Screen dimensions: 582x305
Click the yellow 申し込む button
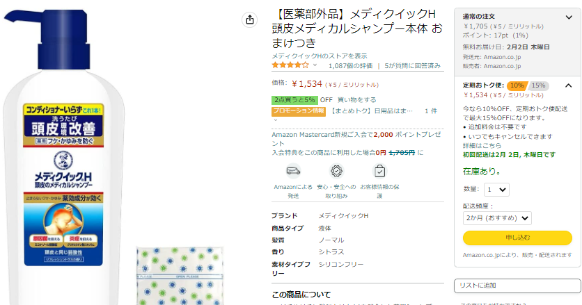(x=517, y=238)
